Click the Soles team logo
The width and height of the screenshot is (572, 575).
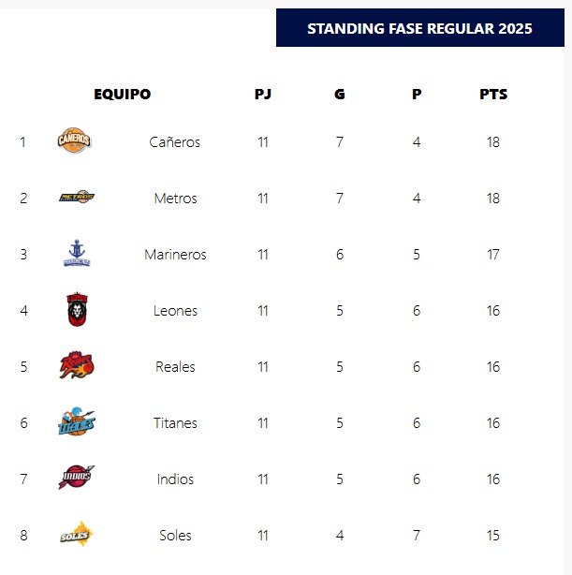pyautogui.click(x=76, y=535)
